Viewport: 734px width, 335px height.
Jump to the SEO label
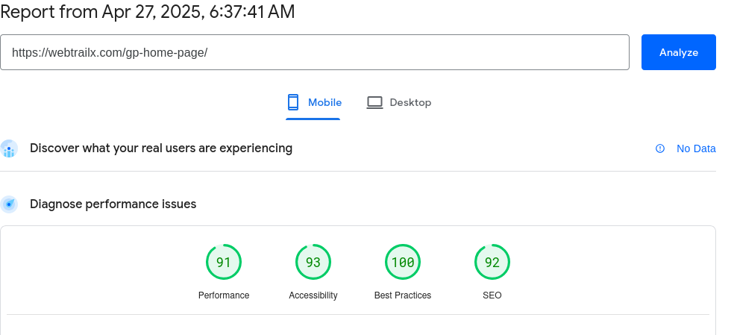(x=492, y=295)
